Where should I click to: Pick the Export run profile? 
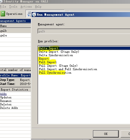point(44,59)
